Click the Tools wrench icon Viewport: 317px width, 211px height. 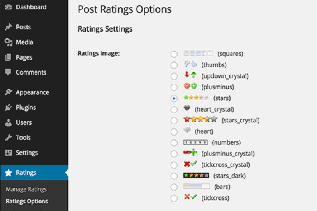[8, 137]
